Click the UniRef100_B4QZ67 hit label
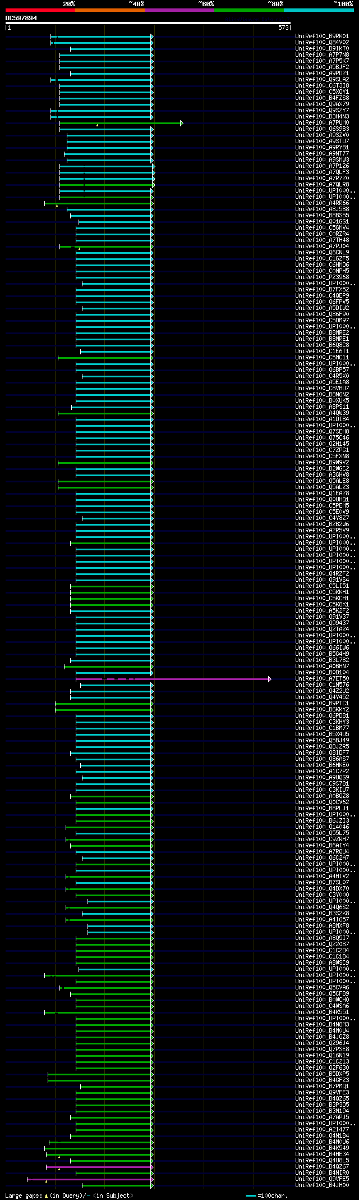This screenshot has width=359, height=1200. coord(322,1167)
